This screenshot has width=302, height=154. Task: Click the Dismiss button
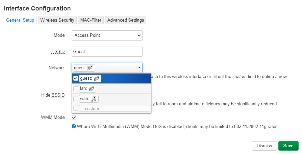tap(264, 146)
